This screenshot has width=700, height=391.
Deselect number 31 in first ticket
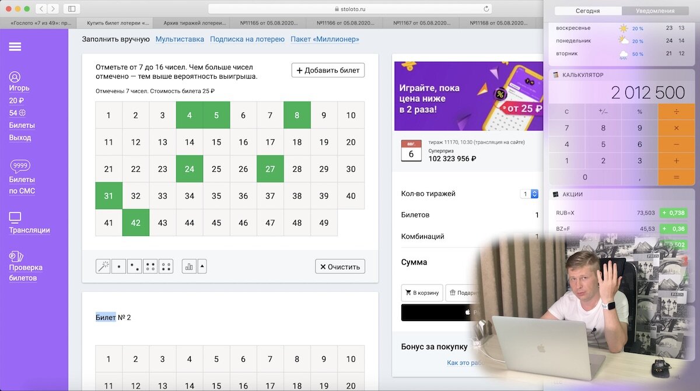109,196
